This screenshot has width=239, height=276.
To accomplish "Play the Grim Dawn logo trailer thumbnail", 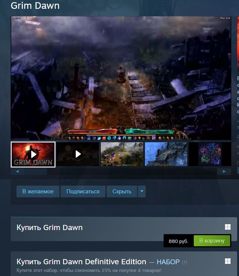I will click(33, 154).
